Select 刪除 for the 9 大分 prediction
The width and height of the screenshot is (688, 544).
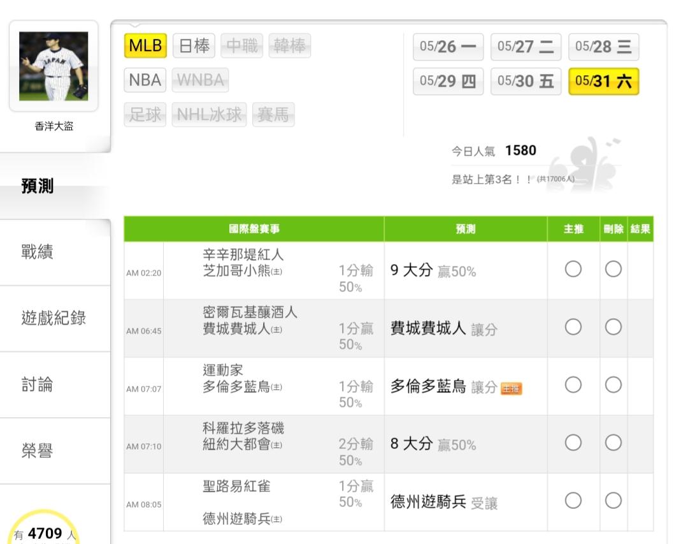[613, 269]
